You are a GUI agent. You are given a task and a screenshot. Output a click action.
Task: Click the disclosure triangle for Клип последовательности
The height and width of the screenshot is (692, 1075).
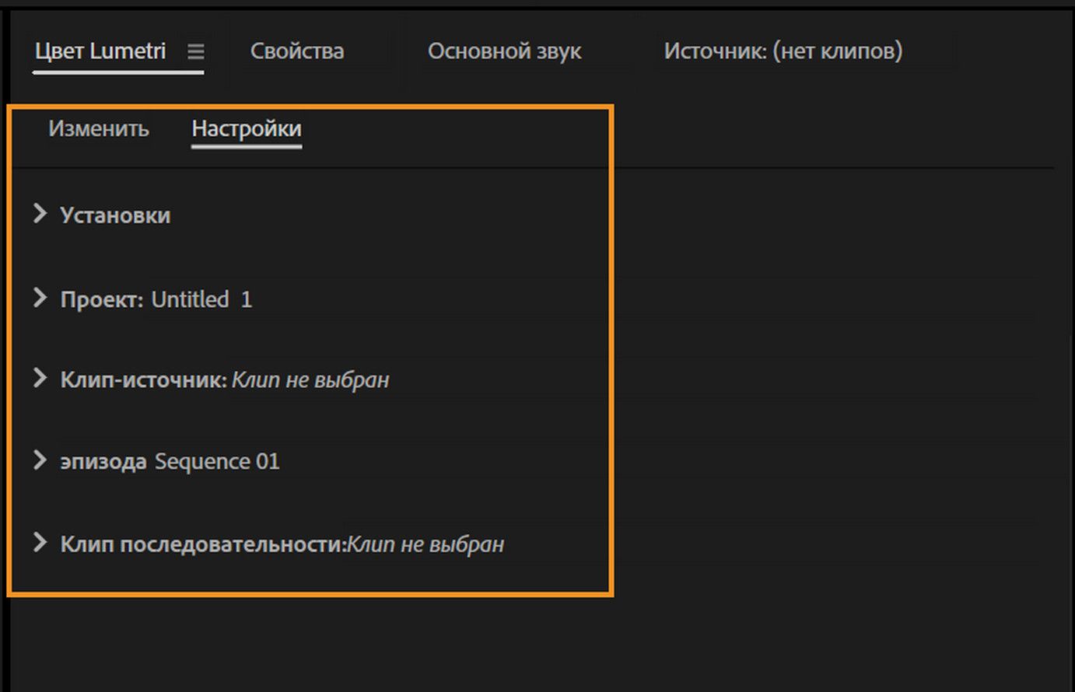coord(40,544)
